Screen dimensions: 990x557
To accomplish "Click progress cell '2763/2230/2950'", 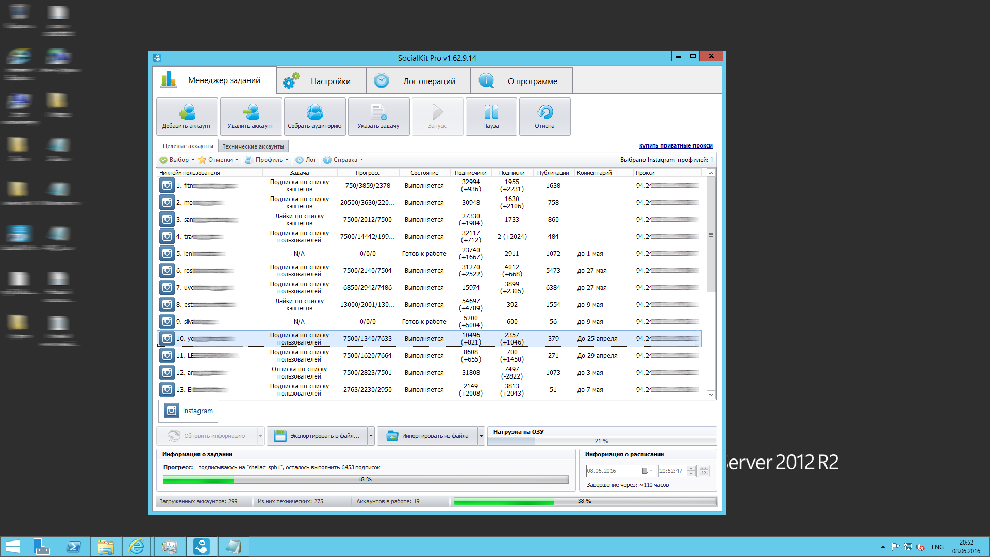I will pyautogui.click(x=368, y=390).
